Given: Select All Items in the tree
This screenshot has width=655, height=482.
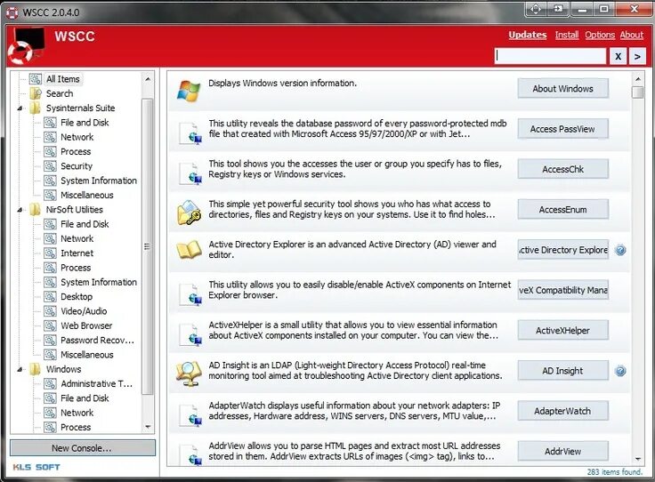Looking at the screenshot, I should click(62, 79).
